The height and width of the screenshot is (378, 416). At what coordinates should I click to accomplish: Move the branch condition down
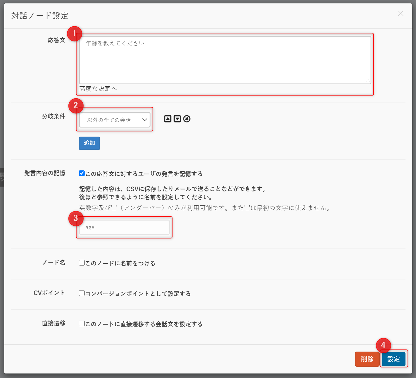(x=177, y=119)
